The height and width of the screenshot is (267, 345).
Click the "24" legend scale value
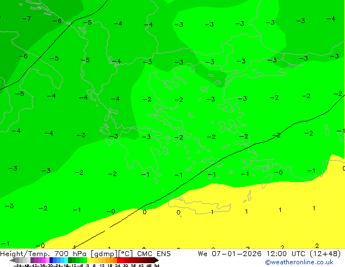coord(118,265)
